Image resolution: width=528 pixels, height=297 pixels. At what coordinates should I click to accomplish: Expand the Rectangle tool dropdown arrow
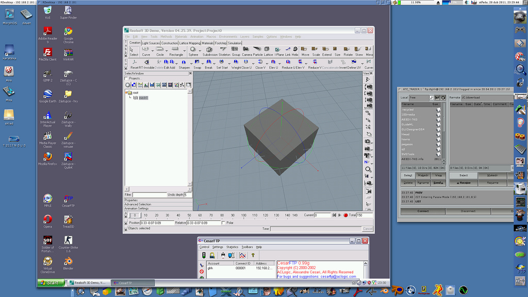[184, 49]
